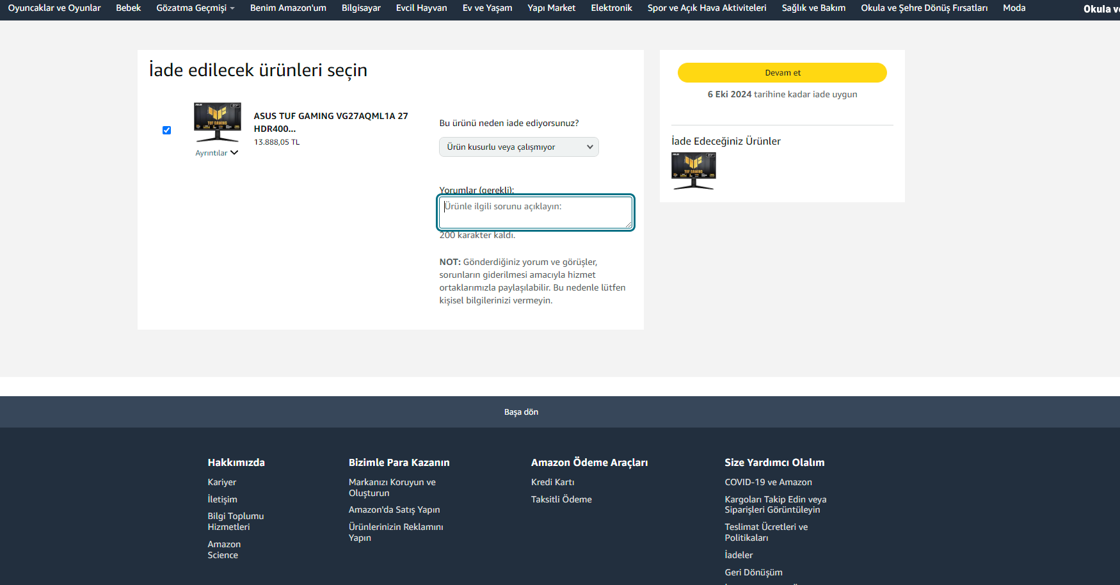Click the yellow Devam et button
This screenshot has width=1120, height=585.
pyautogui.click(x=782, y=73)
